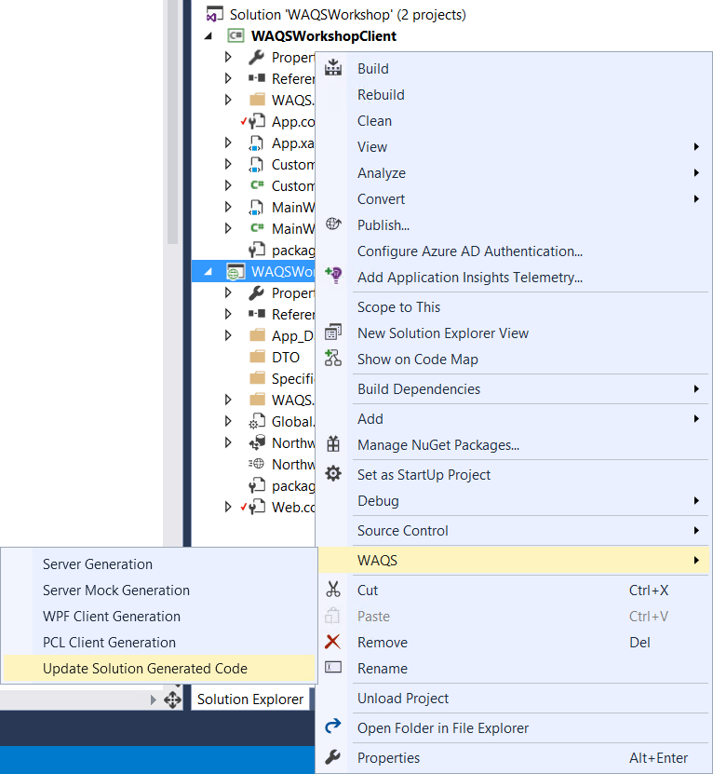The height and width of the screenshot is (774, 713).
Task: Choose Rebuild from the context menu
Action: [381, 95]
